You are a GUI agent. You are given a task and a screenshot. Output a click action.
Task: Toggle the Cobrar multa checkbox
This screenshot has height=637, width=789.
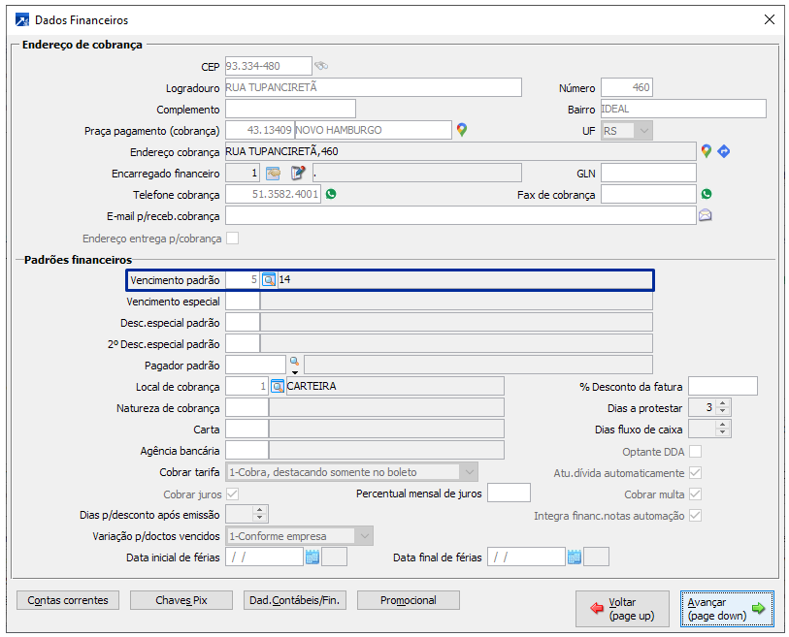695,494
